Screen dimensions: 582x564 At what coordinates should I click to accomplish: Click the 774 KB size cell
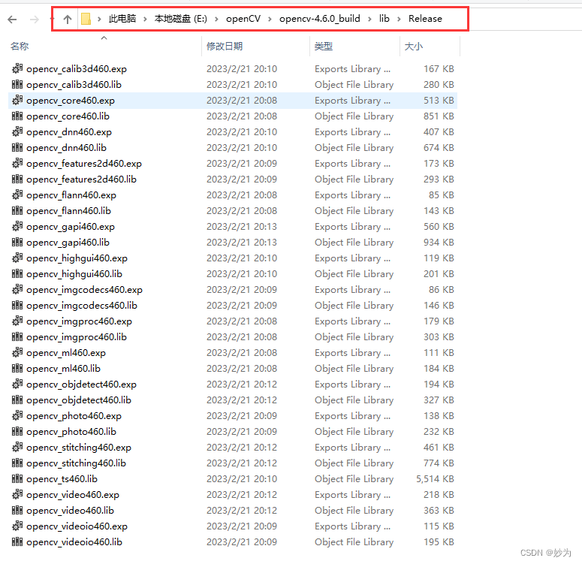pos(439,463)
